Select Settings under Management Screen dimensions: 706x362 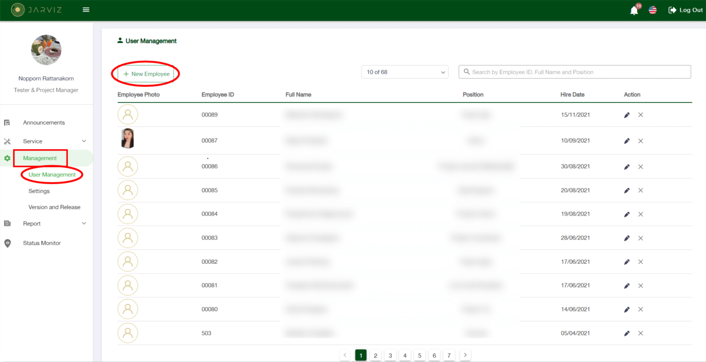click(39, 191)
